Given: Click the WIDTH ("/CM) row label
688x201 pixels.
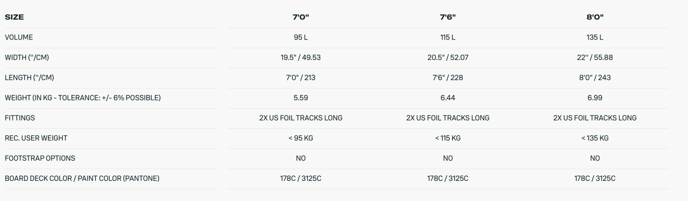Looking at the screenshot, I should (27, 58).
